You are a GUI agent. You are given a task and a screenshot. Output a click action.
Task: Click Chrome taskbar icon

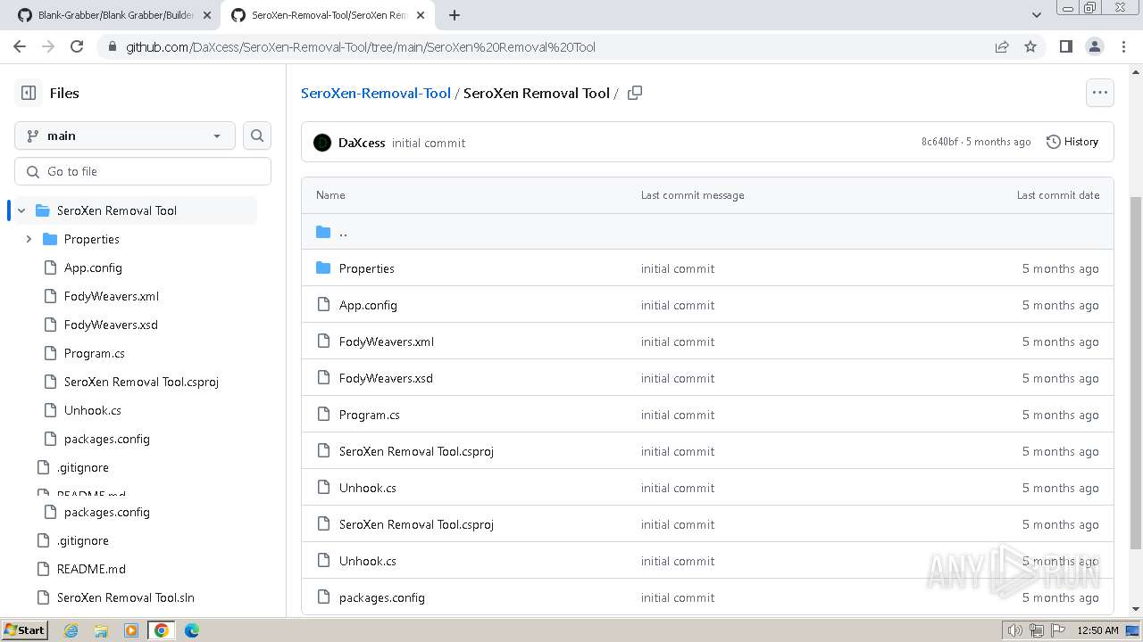[x=161, y=630]
